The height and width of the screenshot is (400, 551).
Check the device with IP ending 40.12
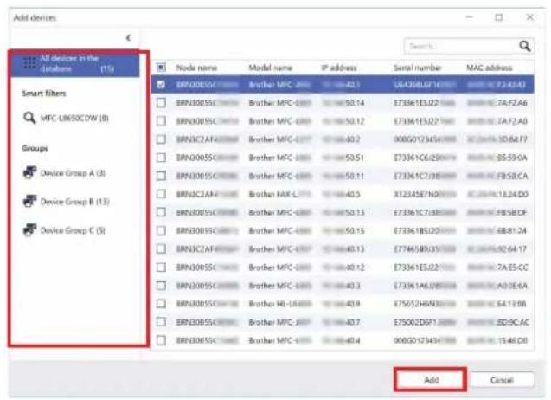[x=161, y=268]
